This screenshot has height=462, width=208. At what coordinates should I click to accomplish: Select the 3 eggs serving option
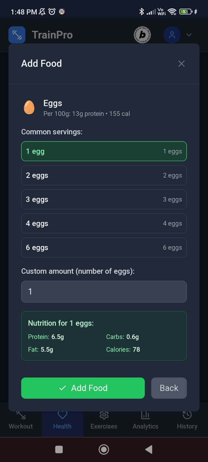(104, 200)
